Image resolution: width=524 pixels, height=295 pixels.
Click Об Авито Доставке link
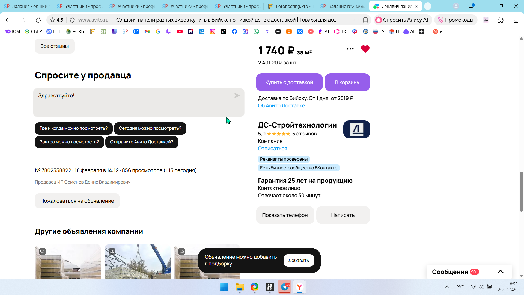pyautogui.click(x=281, y=106)
